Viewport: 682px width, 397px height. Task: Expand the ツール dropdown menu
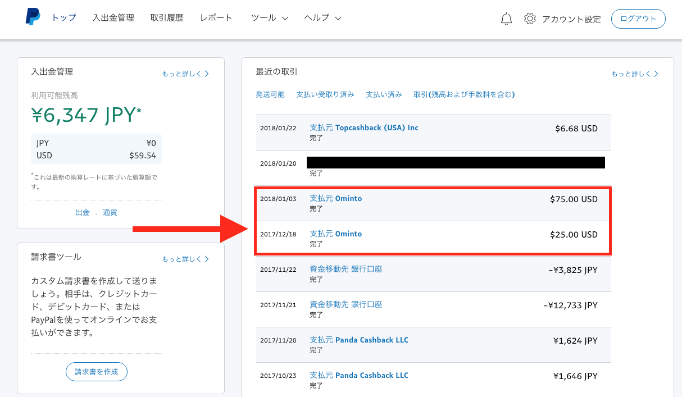pyautogui.click(x=270, y=18)
